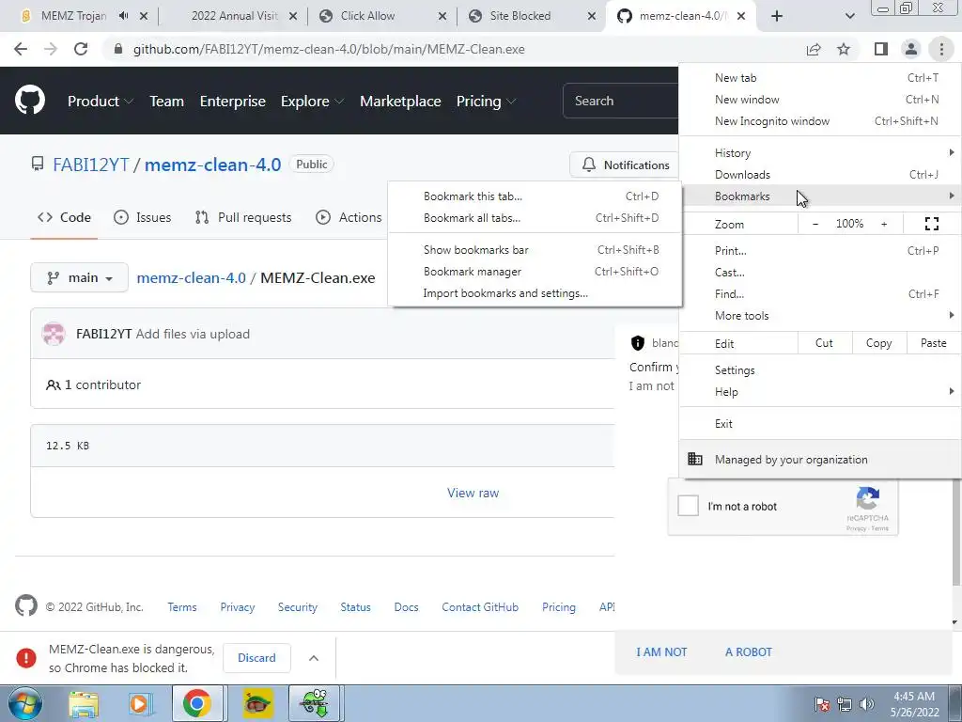Click the browser forward arrow

click(51, 49)
